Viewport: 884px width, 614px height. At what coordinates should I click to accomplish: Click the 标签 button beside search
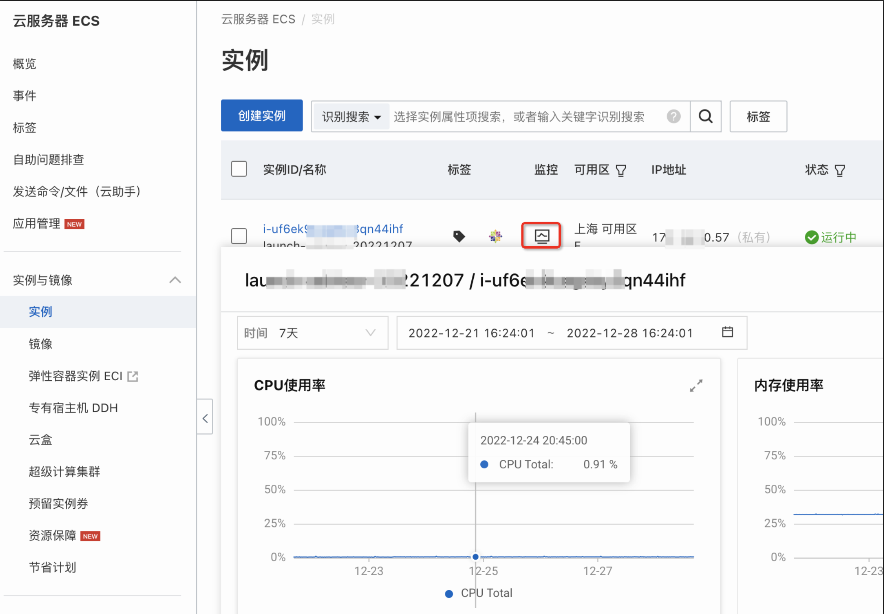[758, 116]
